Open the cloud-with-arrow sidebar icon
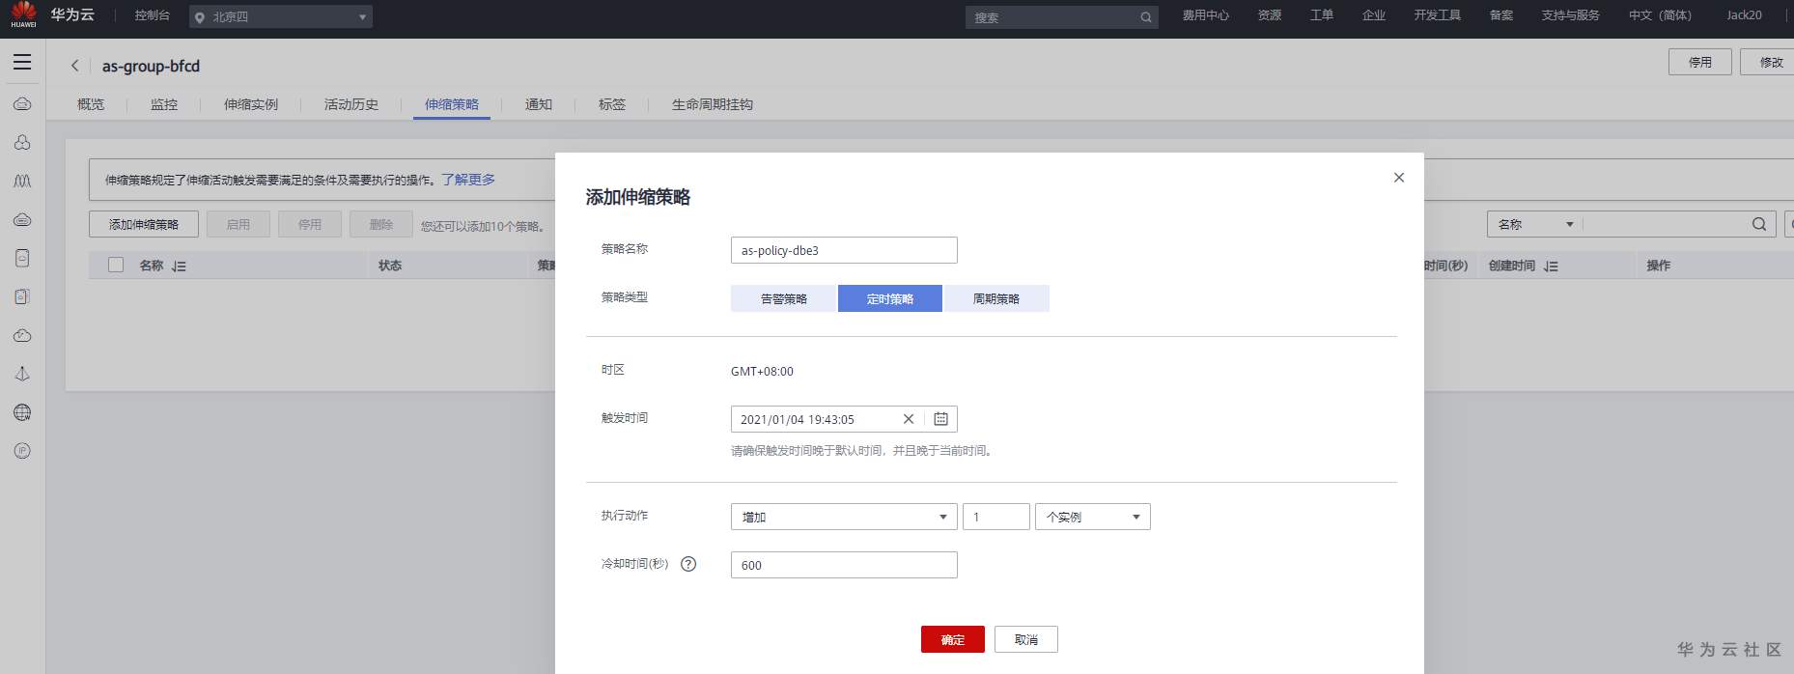The width and height of the screenshot is (1794, 674). pos(22,335)
